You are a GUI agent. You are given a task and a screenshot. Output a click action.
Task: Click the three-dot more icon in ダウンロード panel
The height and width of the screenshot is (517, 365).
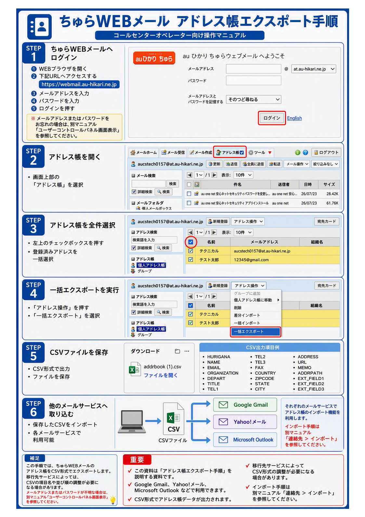point(187,351)
